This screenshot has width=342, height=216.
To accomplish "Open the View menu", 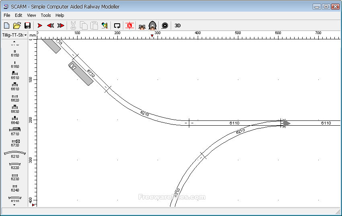I will tap(31, 15).
